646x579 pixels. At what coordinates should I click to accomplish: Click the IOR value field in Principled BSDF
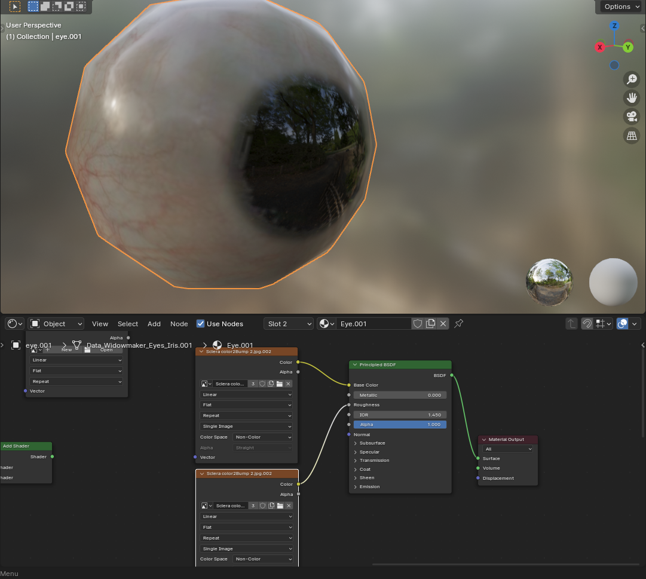(400, 415)
